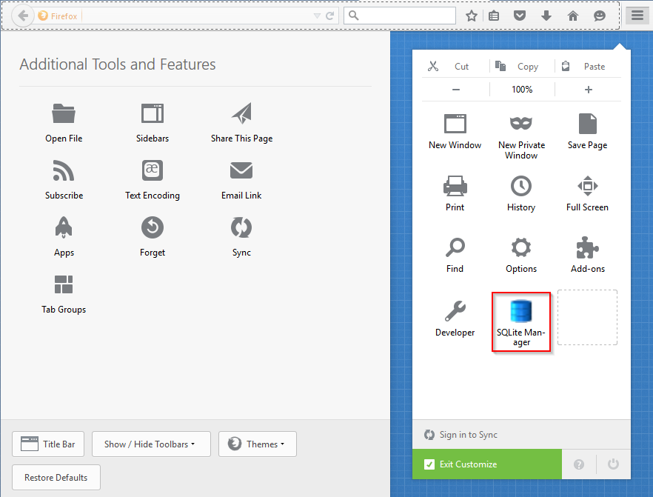Viewport: 653px width, 497px height.
Task: Click the Save Page icon
Action: click(588, 123)
